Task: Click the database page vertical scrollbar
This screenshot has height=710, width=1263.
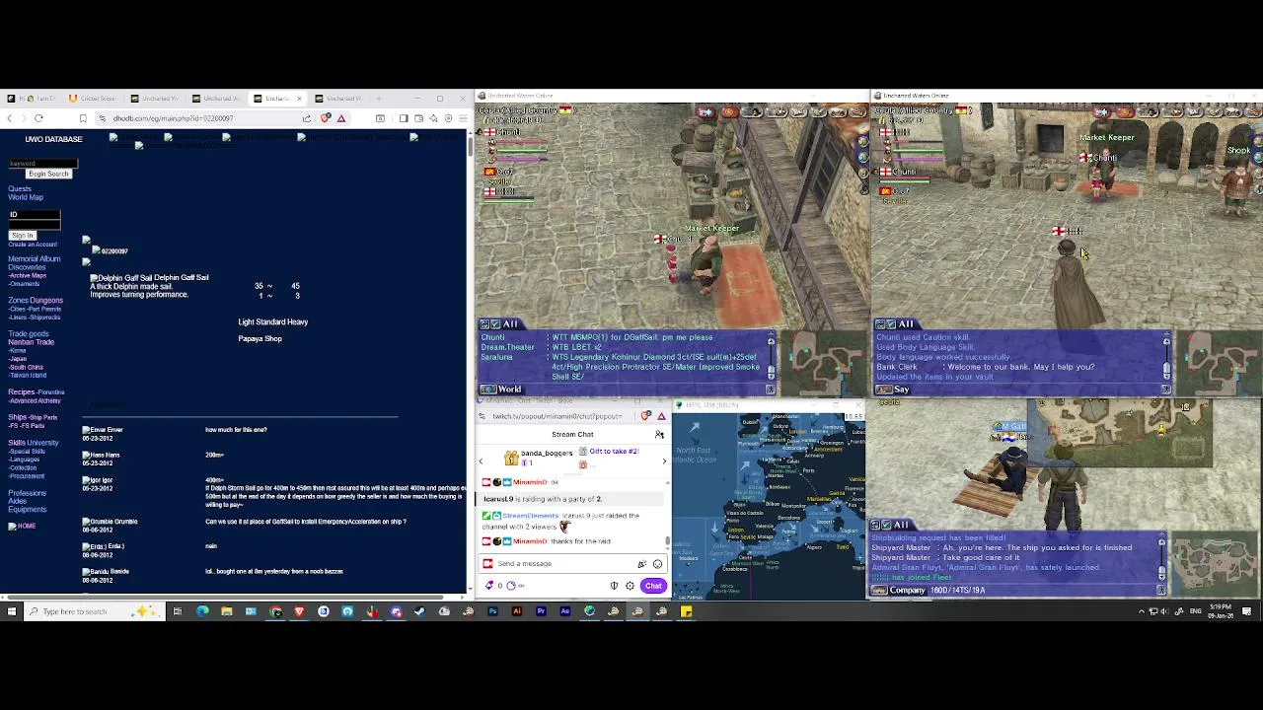Action: pos(469,148)
